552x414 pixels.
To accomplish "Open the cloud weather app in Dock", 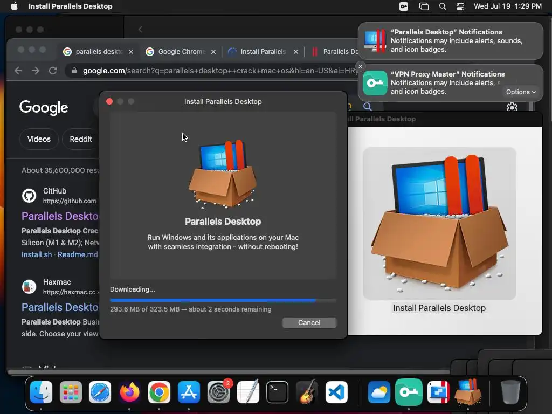I will pyautogui.click(x=379, y=392).
